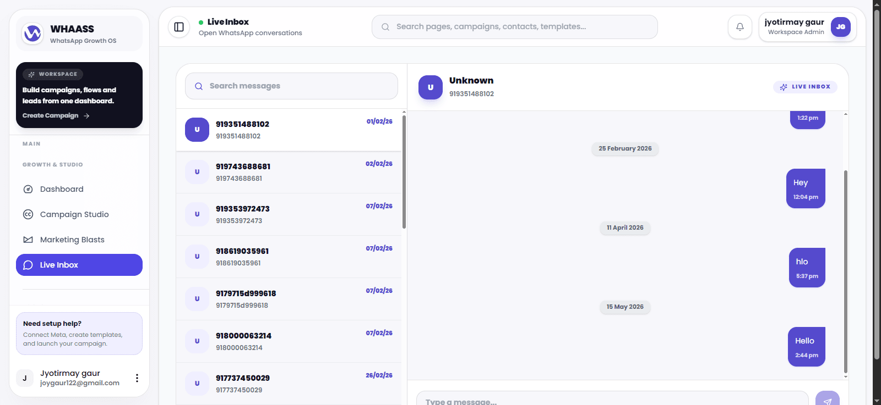The image size is (881, 405).
Task: Toggle the sidebar panel icon
Action: 179,27
